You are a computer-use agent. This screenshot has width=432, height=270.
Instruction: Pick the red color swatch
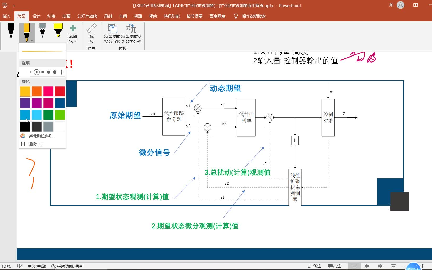60,91
